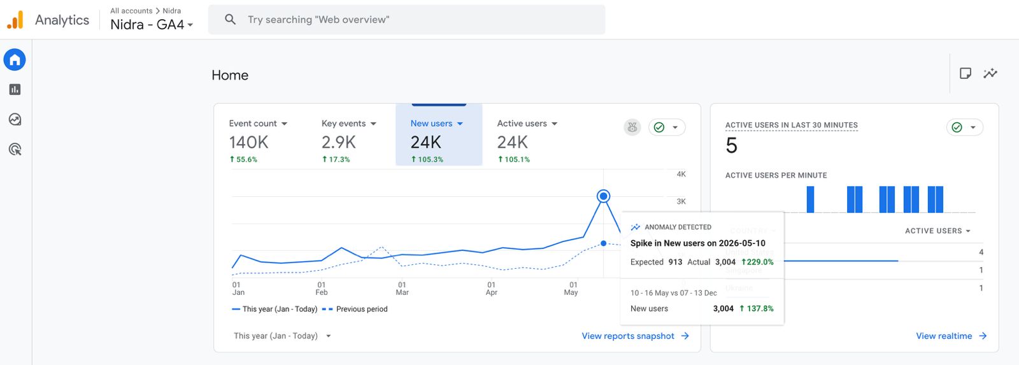Click the previous period dot on the chart

pyautogui.click(x=603, y=243)
